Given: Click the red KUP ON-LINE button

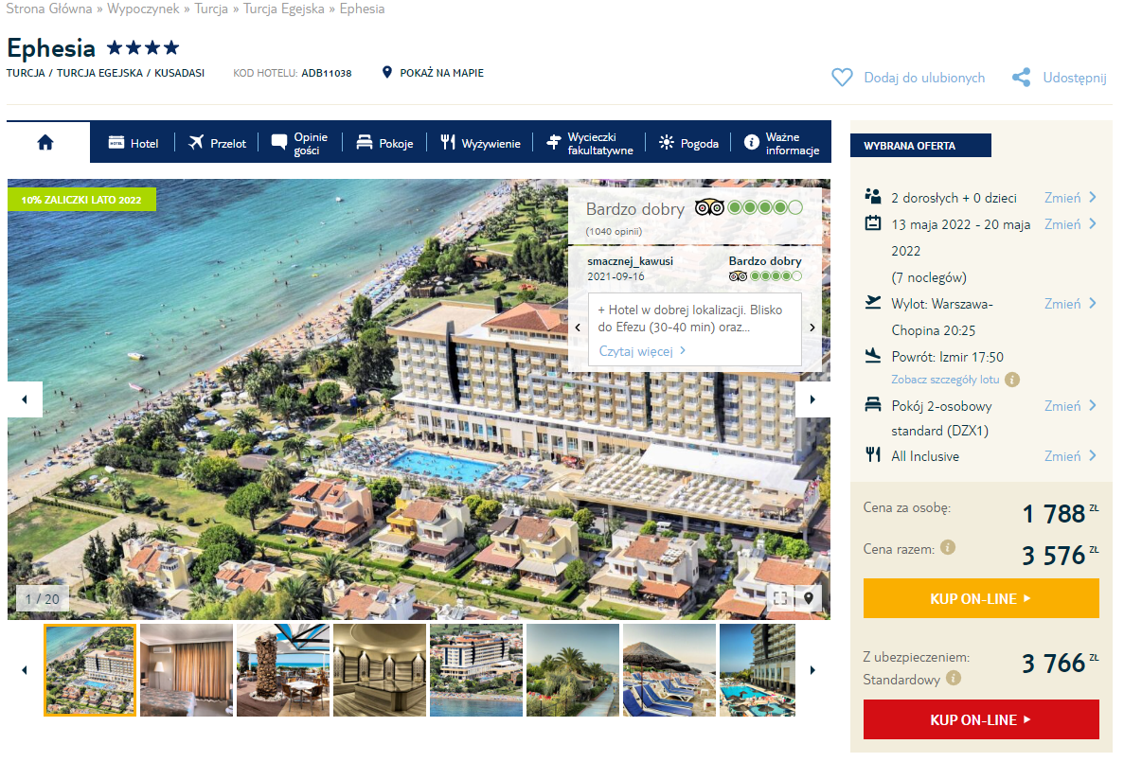Looking at the screenshot, I should pyautogui.click(x=981, y=719).
